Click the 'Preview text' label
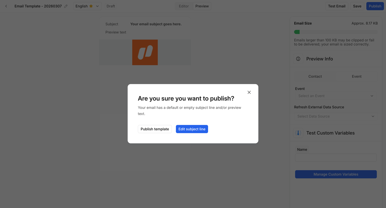 pyautogui.click(x=116, y=32)
